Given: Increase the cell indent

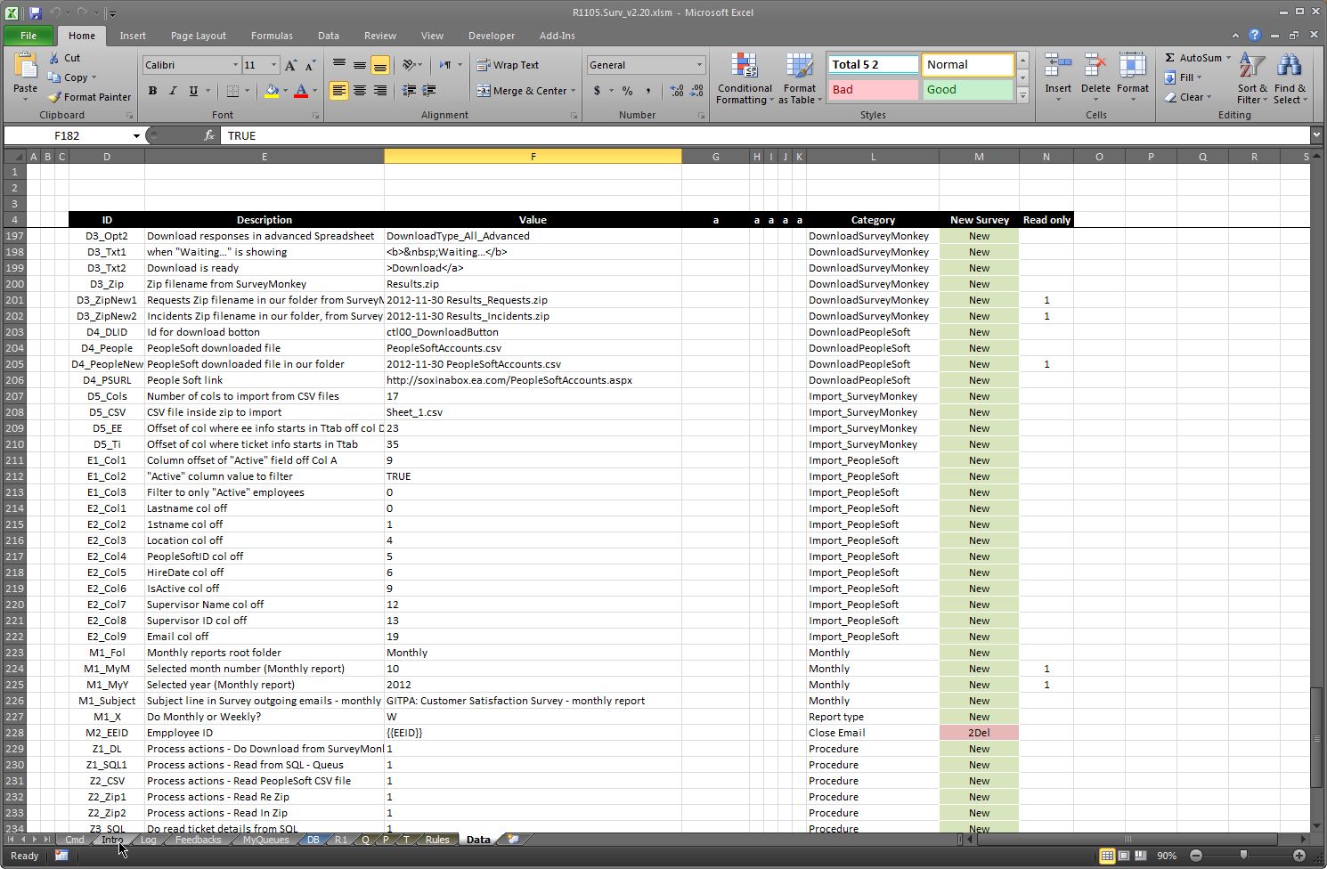Looking at the screenshot, I should [429, 91].
